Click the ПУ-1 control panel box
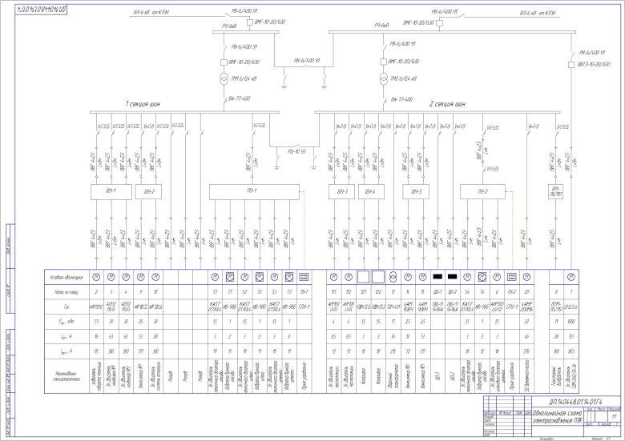Screen dimensions: 625x441 (x=254, y=191)
